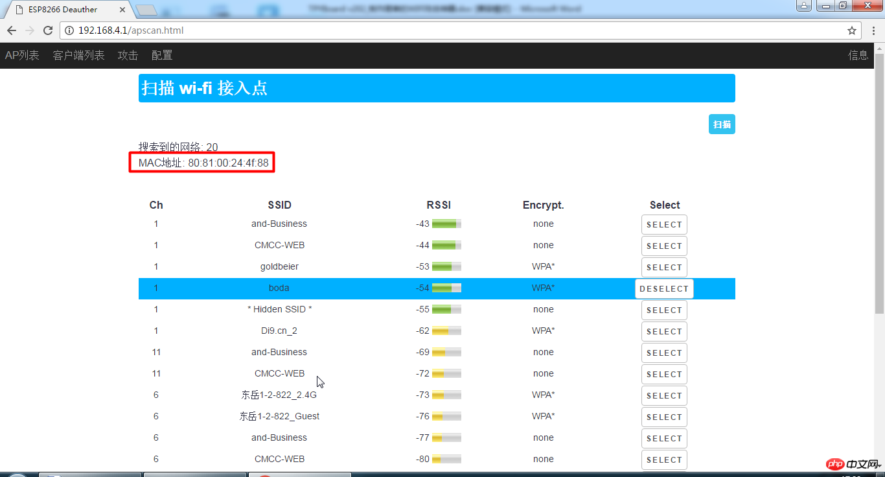Open the 信息 link in navbar

(858, 56)
